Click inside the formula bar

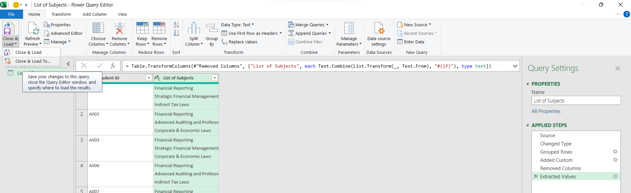click(x=317, y=66)
